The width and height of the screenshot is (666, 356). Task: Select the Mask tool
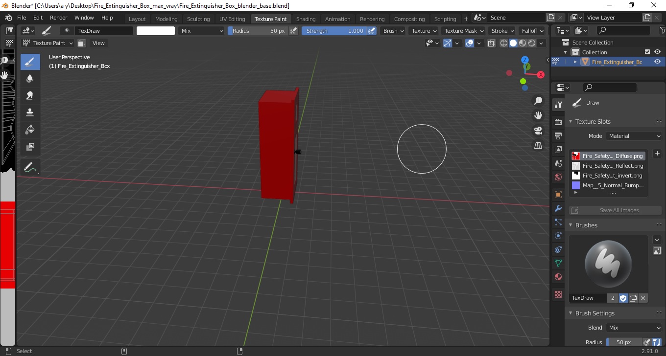point(30,146)
